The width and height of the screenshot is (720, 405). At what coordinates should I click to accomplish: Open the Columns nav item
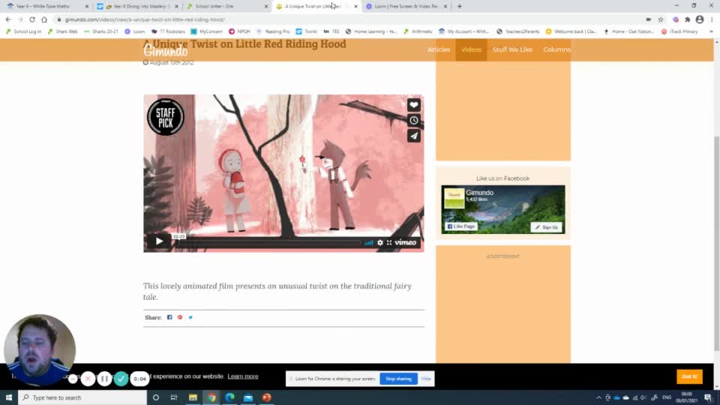coord(556,49)
